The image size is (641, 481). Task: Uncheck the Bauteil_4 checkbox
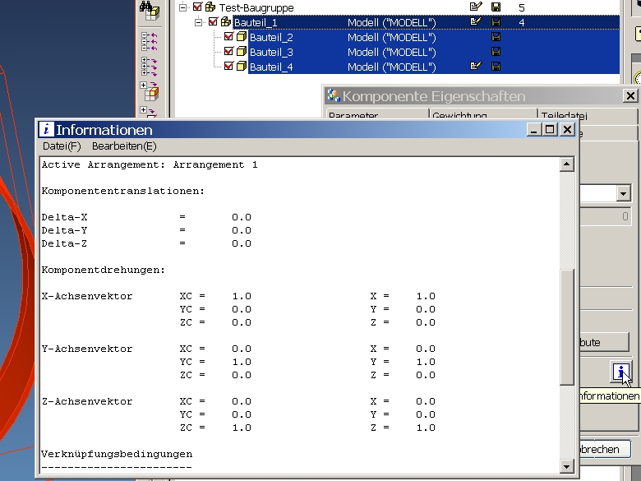click(228, 67)
